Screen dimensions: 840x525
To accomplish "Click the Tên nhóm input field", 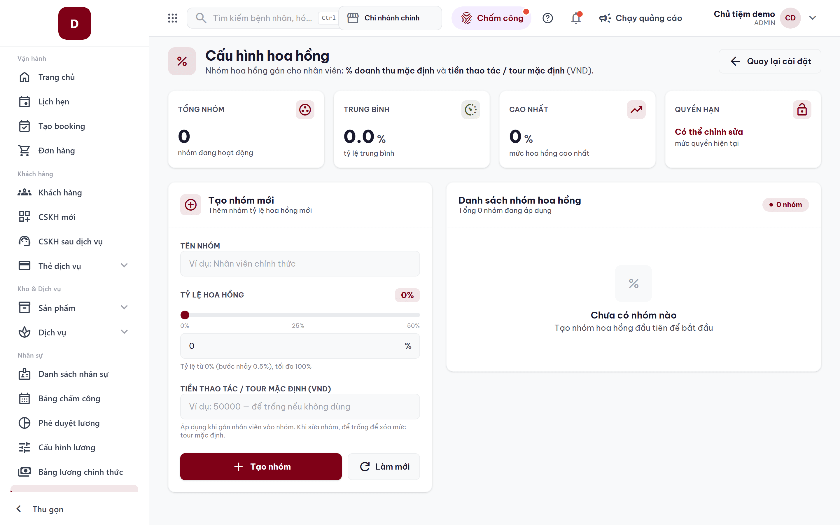I will 300,264.
